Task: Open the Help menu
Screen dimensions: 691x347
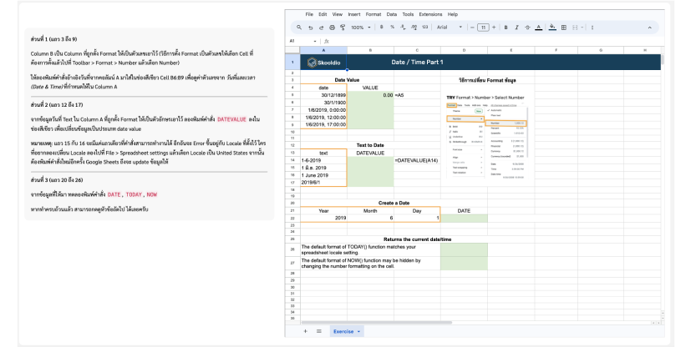Action: (x=453, y=14)
